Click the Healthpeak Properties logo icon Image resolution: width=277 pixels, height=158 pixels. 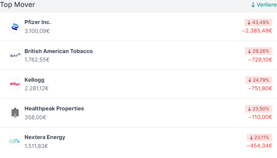(15, 113)
